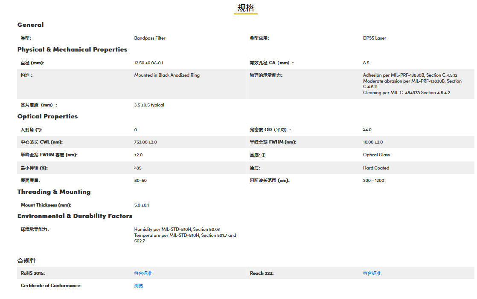Click 浏览 for Certificate of Conformance
Image resolution: width=477 pixels, height=299 pixels.
tap(139, 285)
